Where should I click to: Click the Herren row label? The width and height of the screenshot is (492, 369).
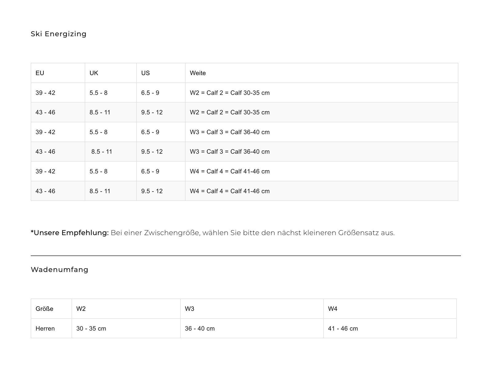point(45,328)
